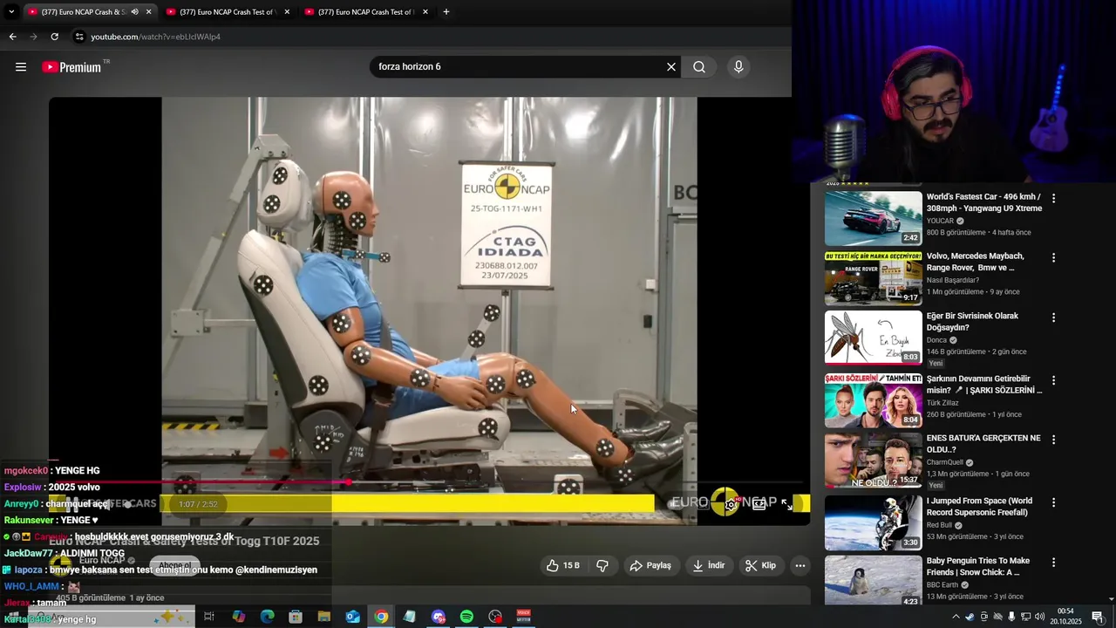Open Microsoft Edge from the taskbar
The height and width of the screenshot is (628, 1116).
pos(267,617)
